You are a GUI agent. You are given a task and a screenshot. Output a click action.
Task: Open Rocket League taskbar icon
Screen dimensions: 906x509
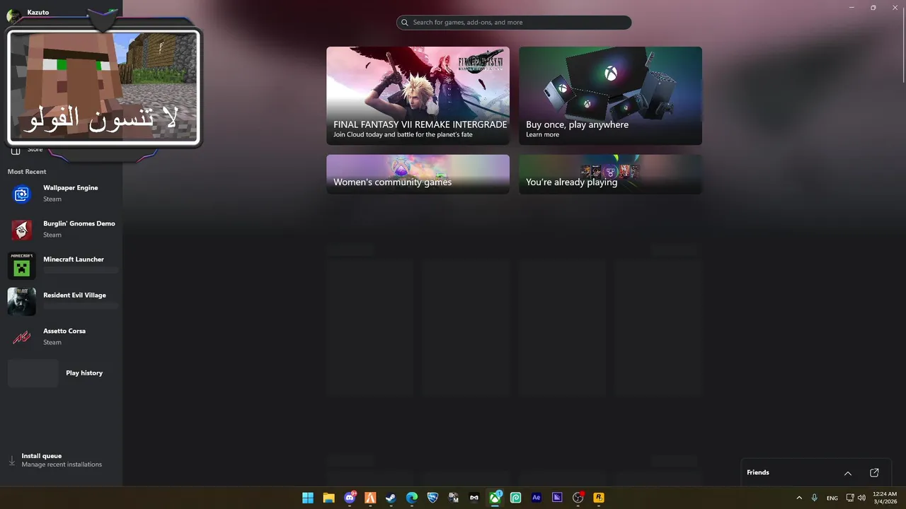pos(432,498)
